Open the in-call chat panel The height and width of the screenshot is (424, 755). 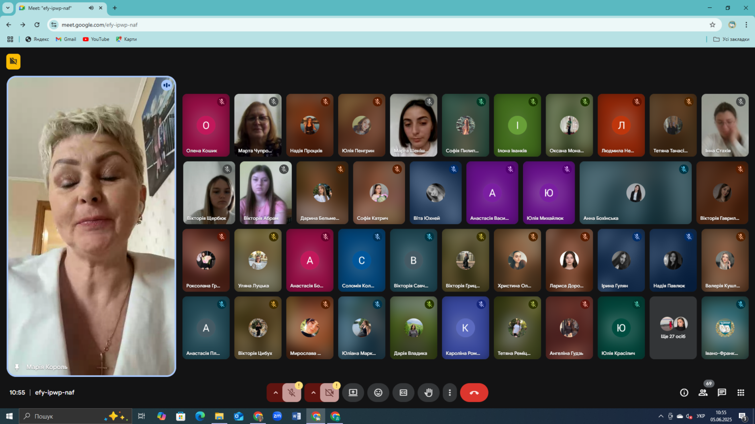[x=722, y=393]
